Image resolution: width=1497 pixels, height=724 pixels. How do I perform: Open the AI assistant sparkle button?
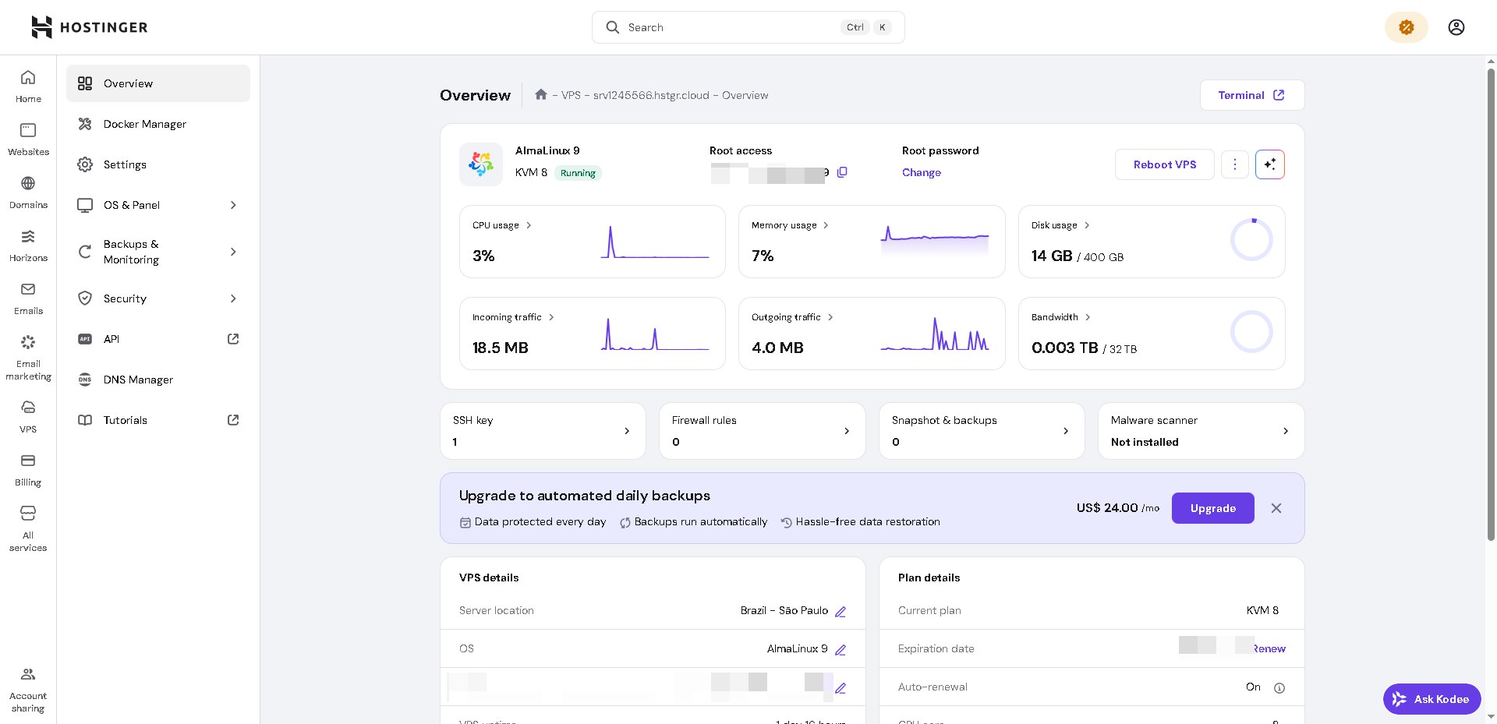(1269, 164)
